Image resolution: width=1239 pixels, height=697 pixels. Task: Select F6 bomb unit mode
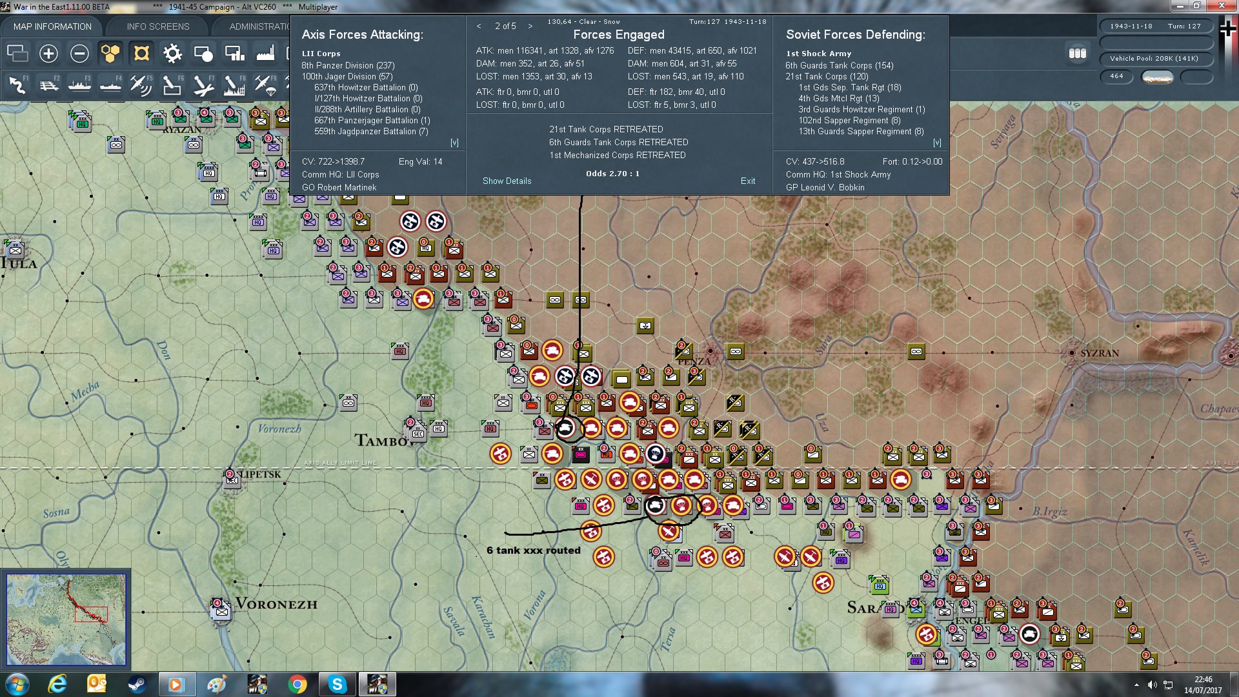tap(172, 85)
